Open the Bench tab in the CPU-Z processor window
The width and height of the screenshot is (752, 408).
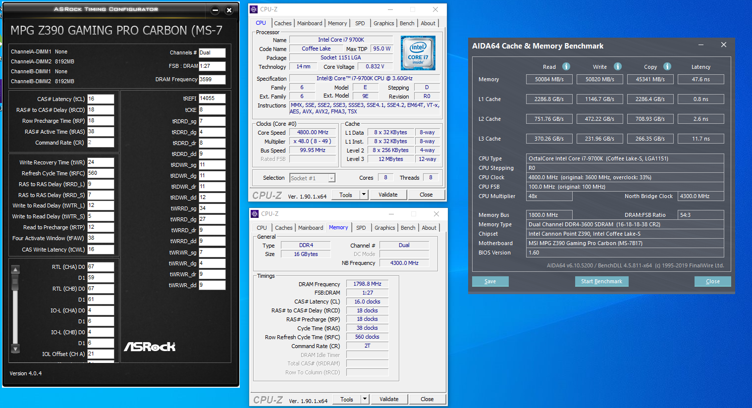[407, 23]
